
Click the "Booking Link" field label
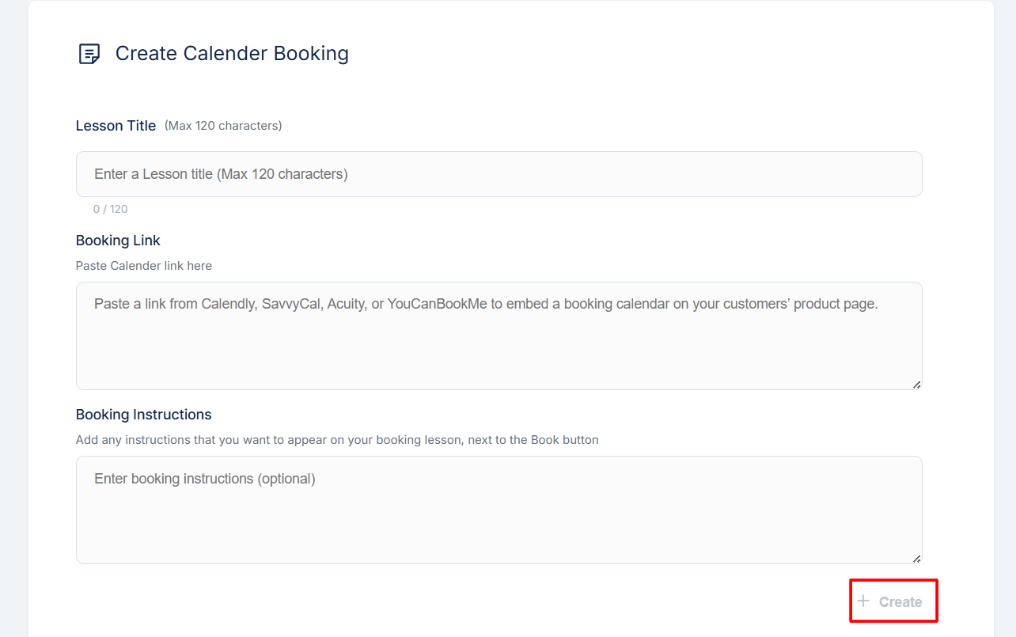118,241
